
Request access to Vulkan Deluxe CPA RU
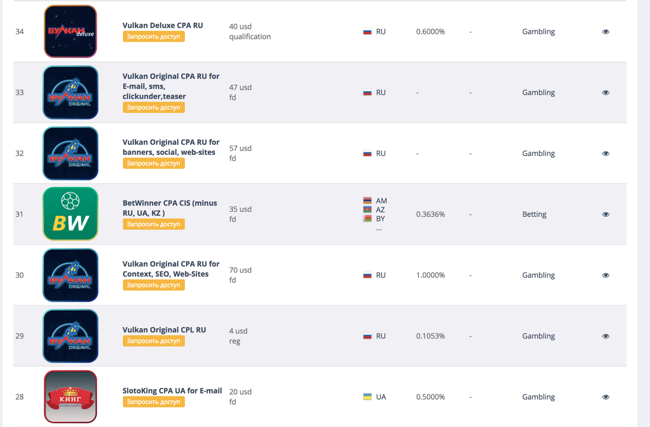(x=154, y=37)
